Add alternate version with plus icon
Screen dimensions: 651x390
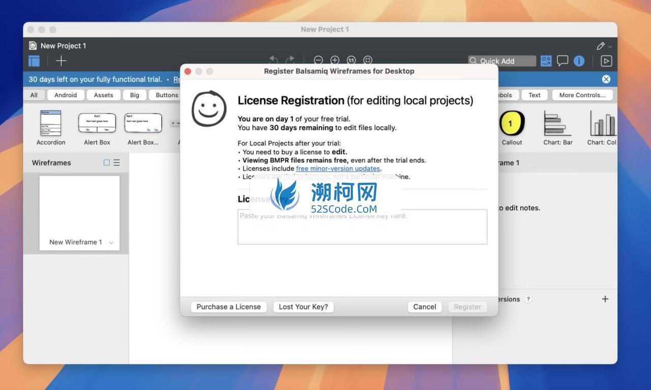click(605, 299)
